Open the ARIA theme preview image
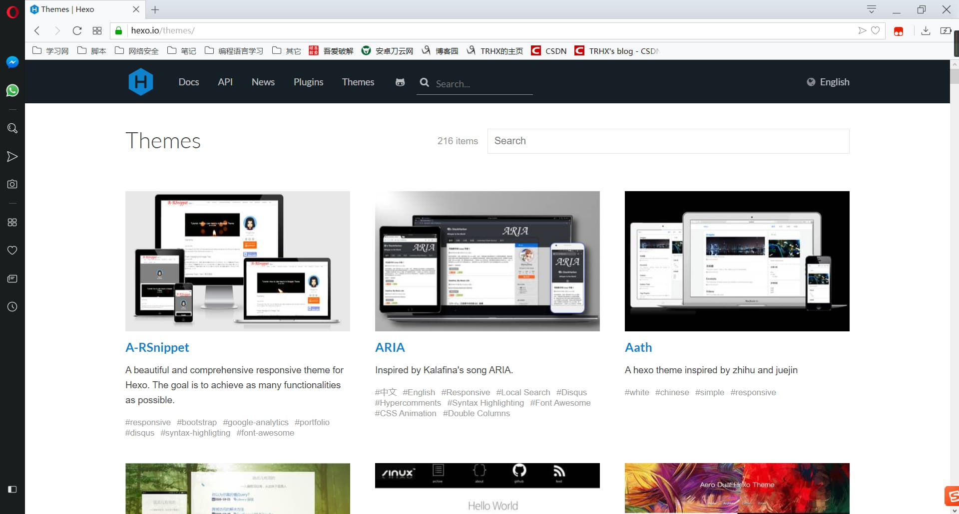The width and height of the screenshot is (959, 514). click(x=487, y=261)
